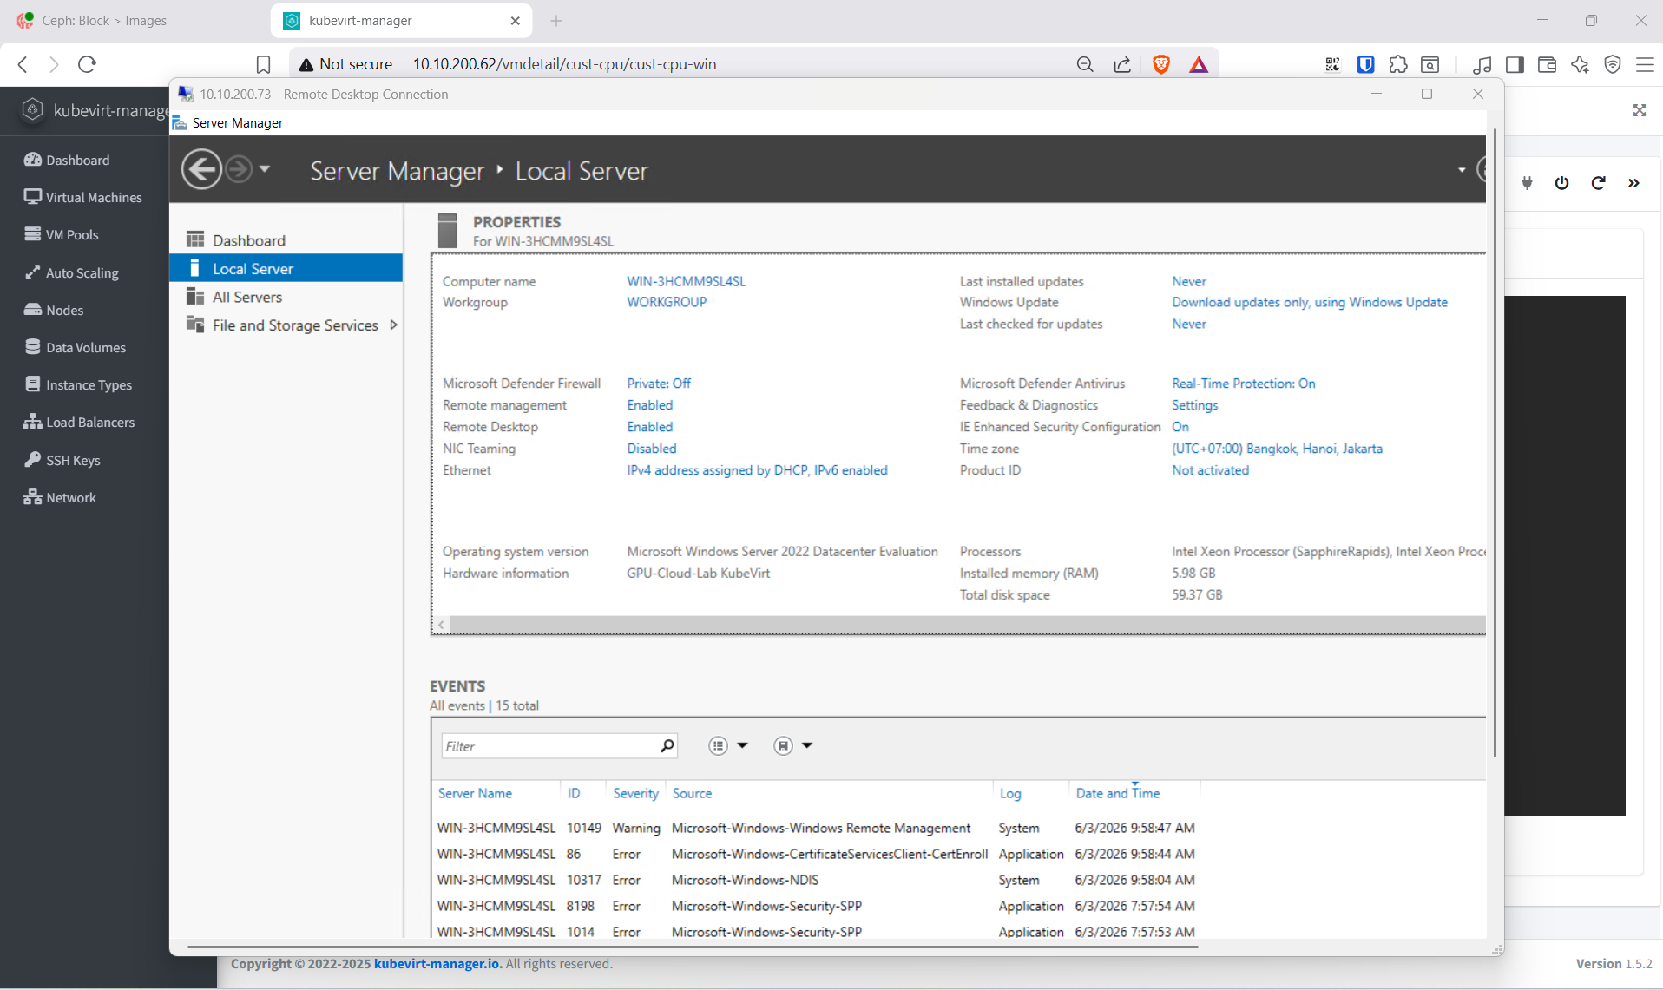This screenshot has height=990, width=1663.
Task: Reload the browser page
Action: (x=87, y=63)
